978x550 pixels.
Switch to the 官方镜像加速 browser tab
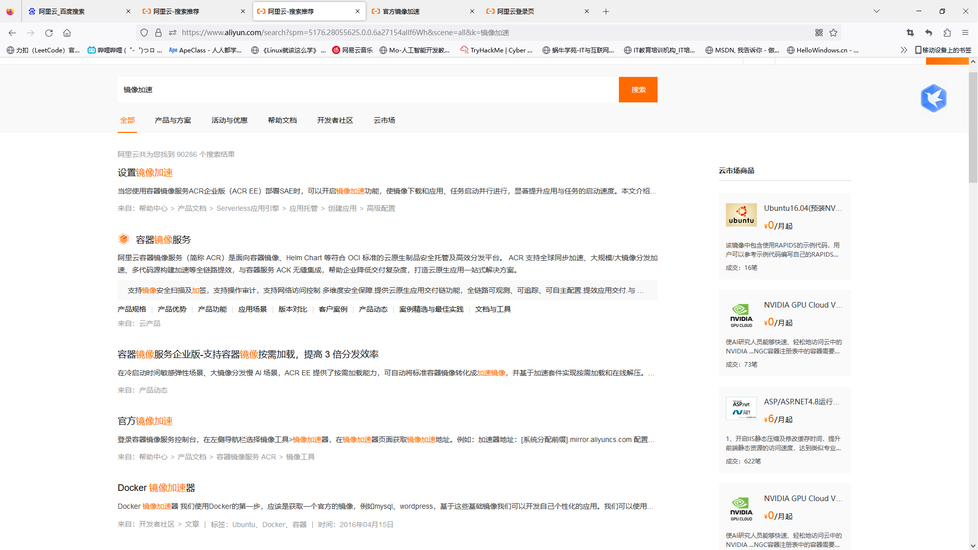(423, 11)
